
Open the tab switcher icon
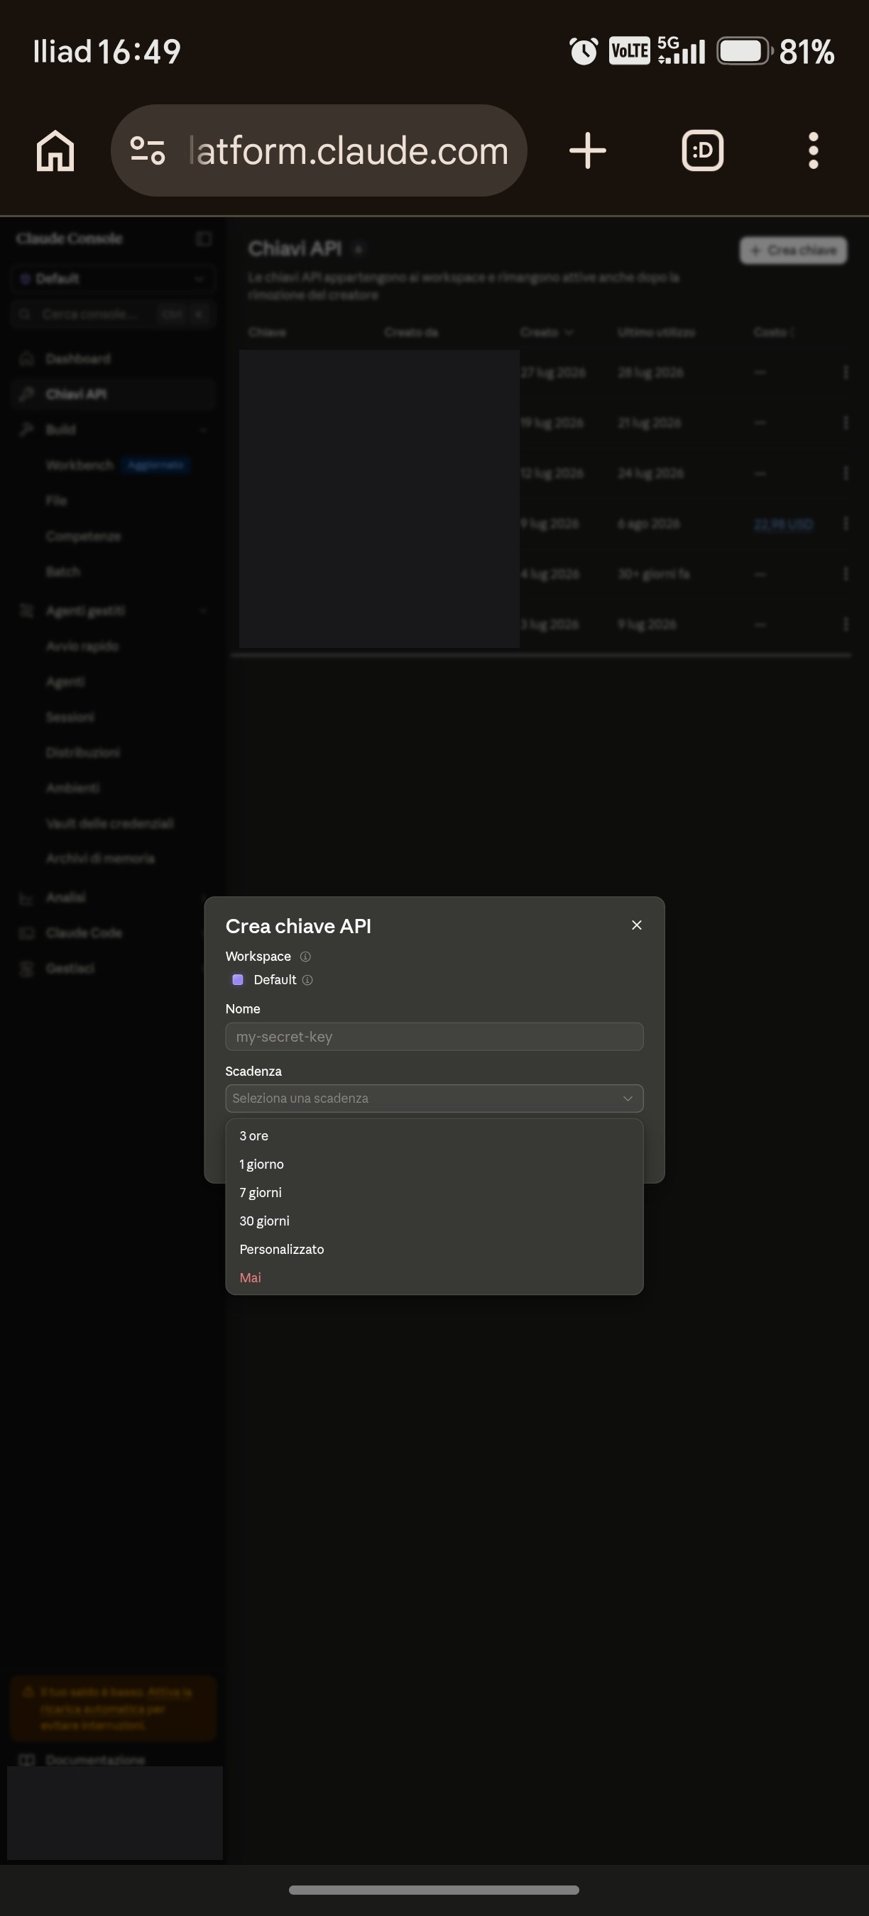[702, 150]
